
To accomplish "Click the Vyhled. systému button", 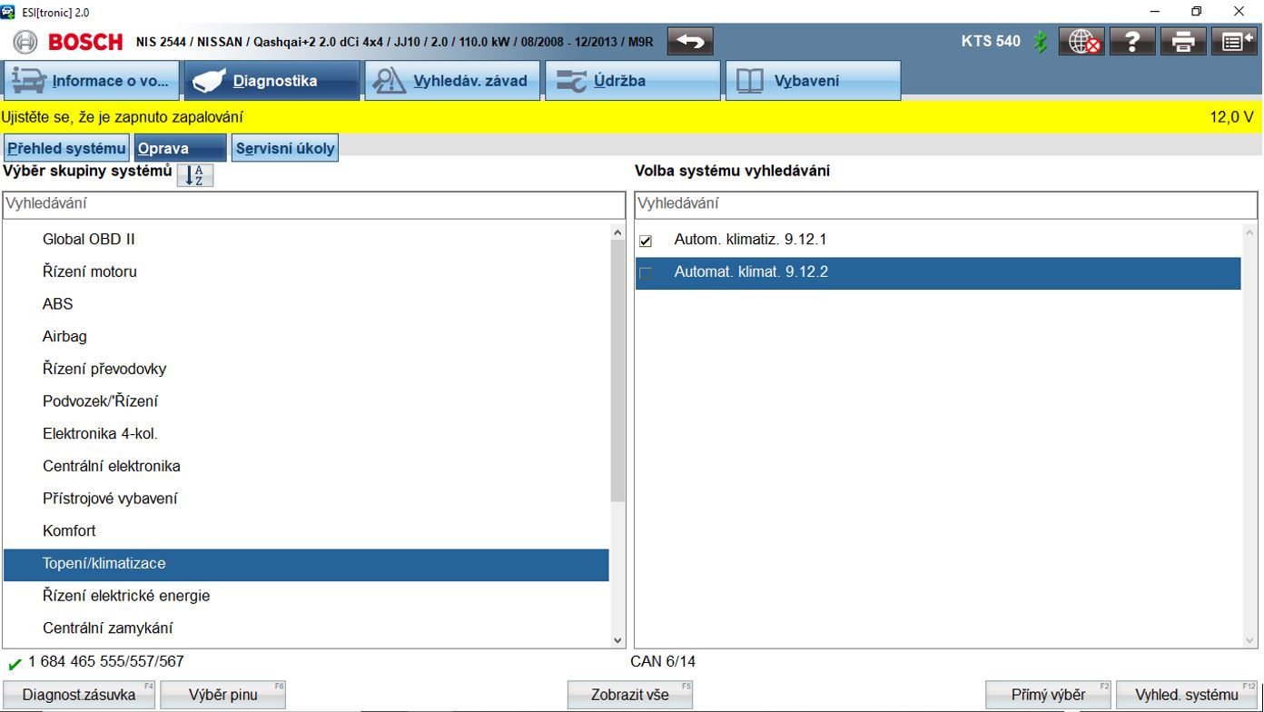I will coord(1187,695).
